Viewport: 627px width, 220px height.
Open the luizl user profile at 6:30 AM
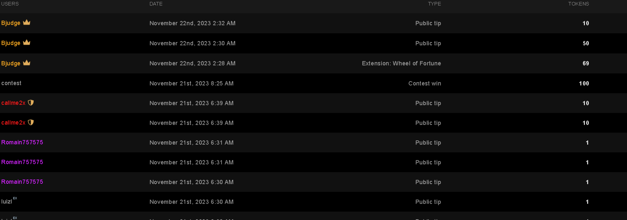coord(7,202)
